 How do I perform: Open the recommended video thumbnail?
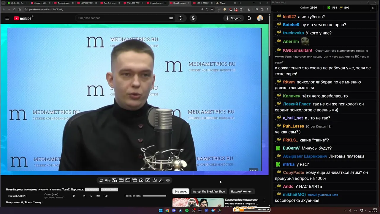tap(198, 202)
